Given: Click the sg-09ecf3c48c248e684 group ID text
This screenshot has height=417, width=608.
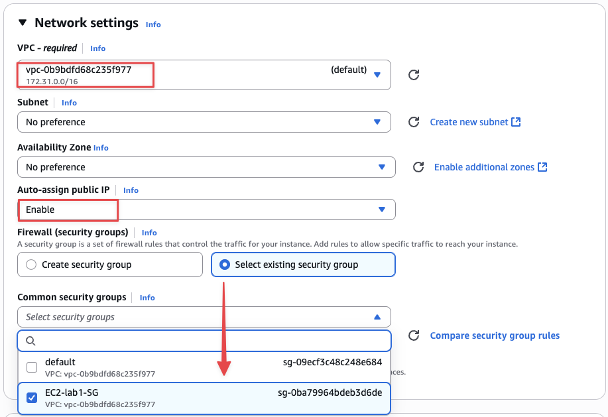Looking at the screenshot, I should pyautogui.click(x=332, y=363).
